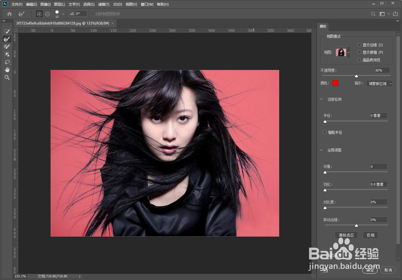Click the workspace layout icon
This screenshot has height=280, width=402.
tap(382, 14)
